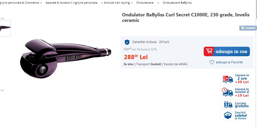
Task: Click the shopping cart icon on add button
Action: point(209,51)
